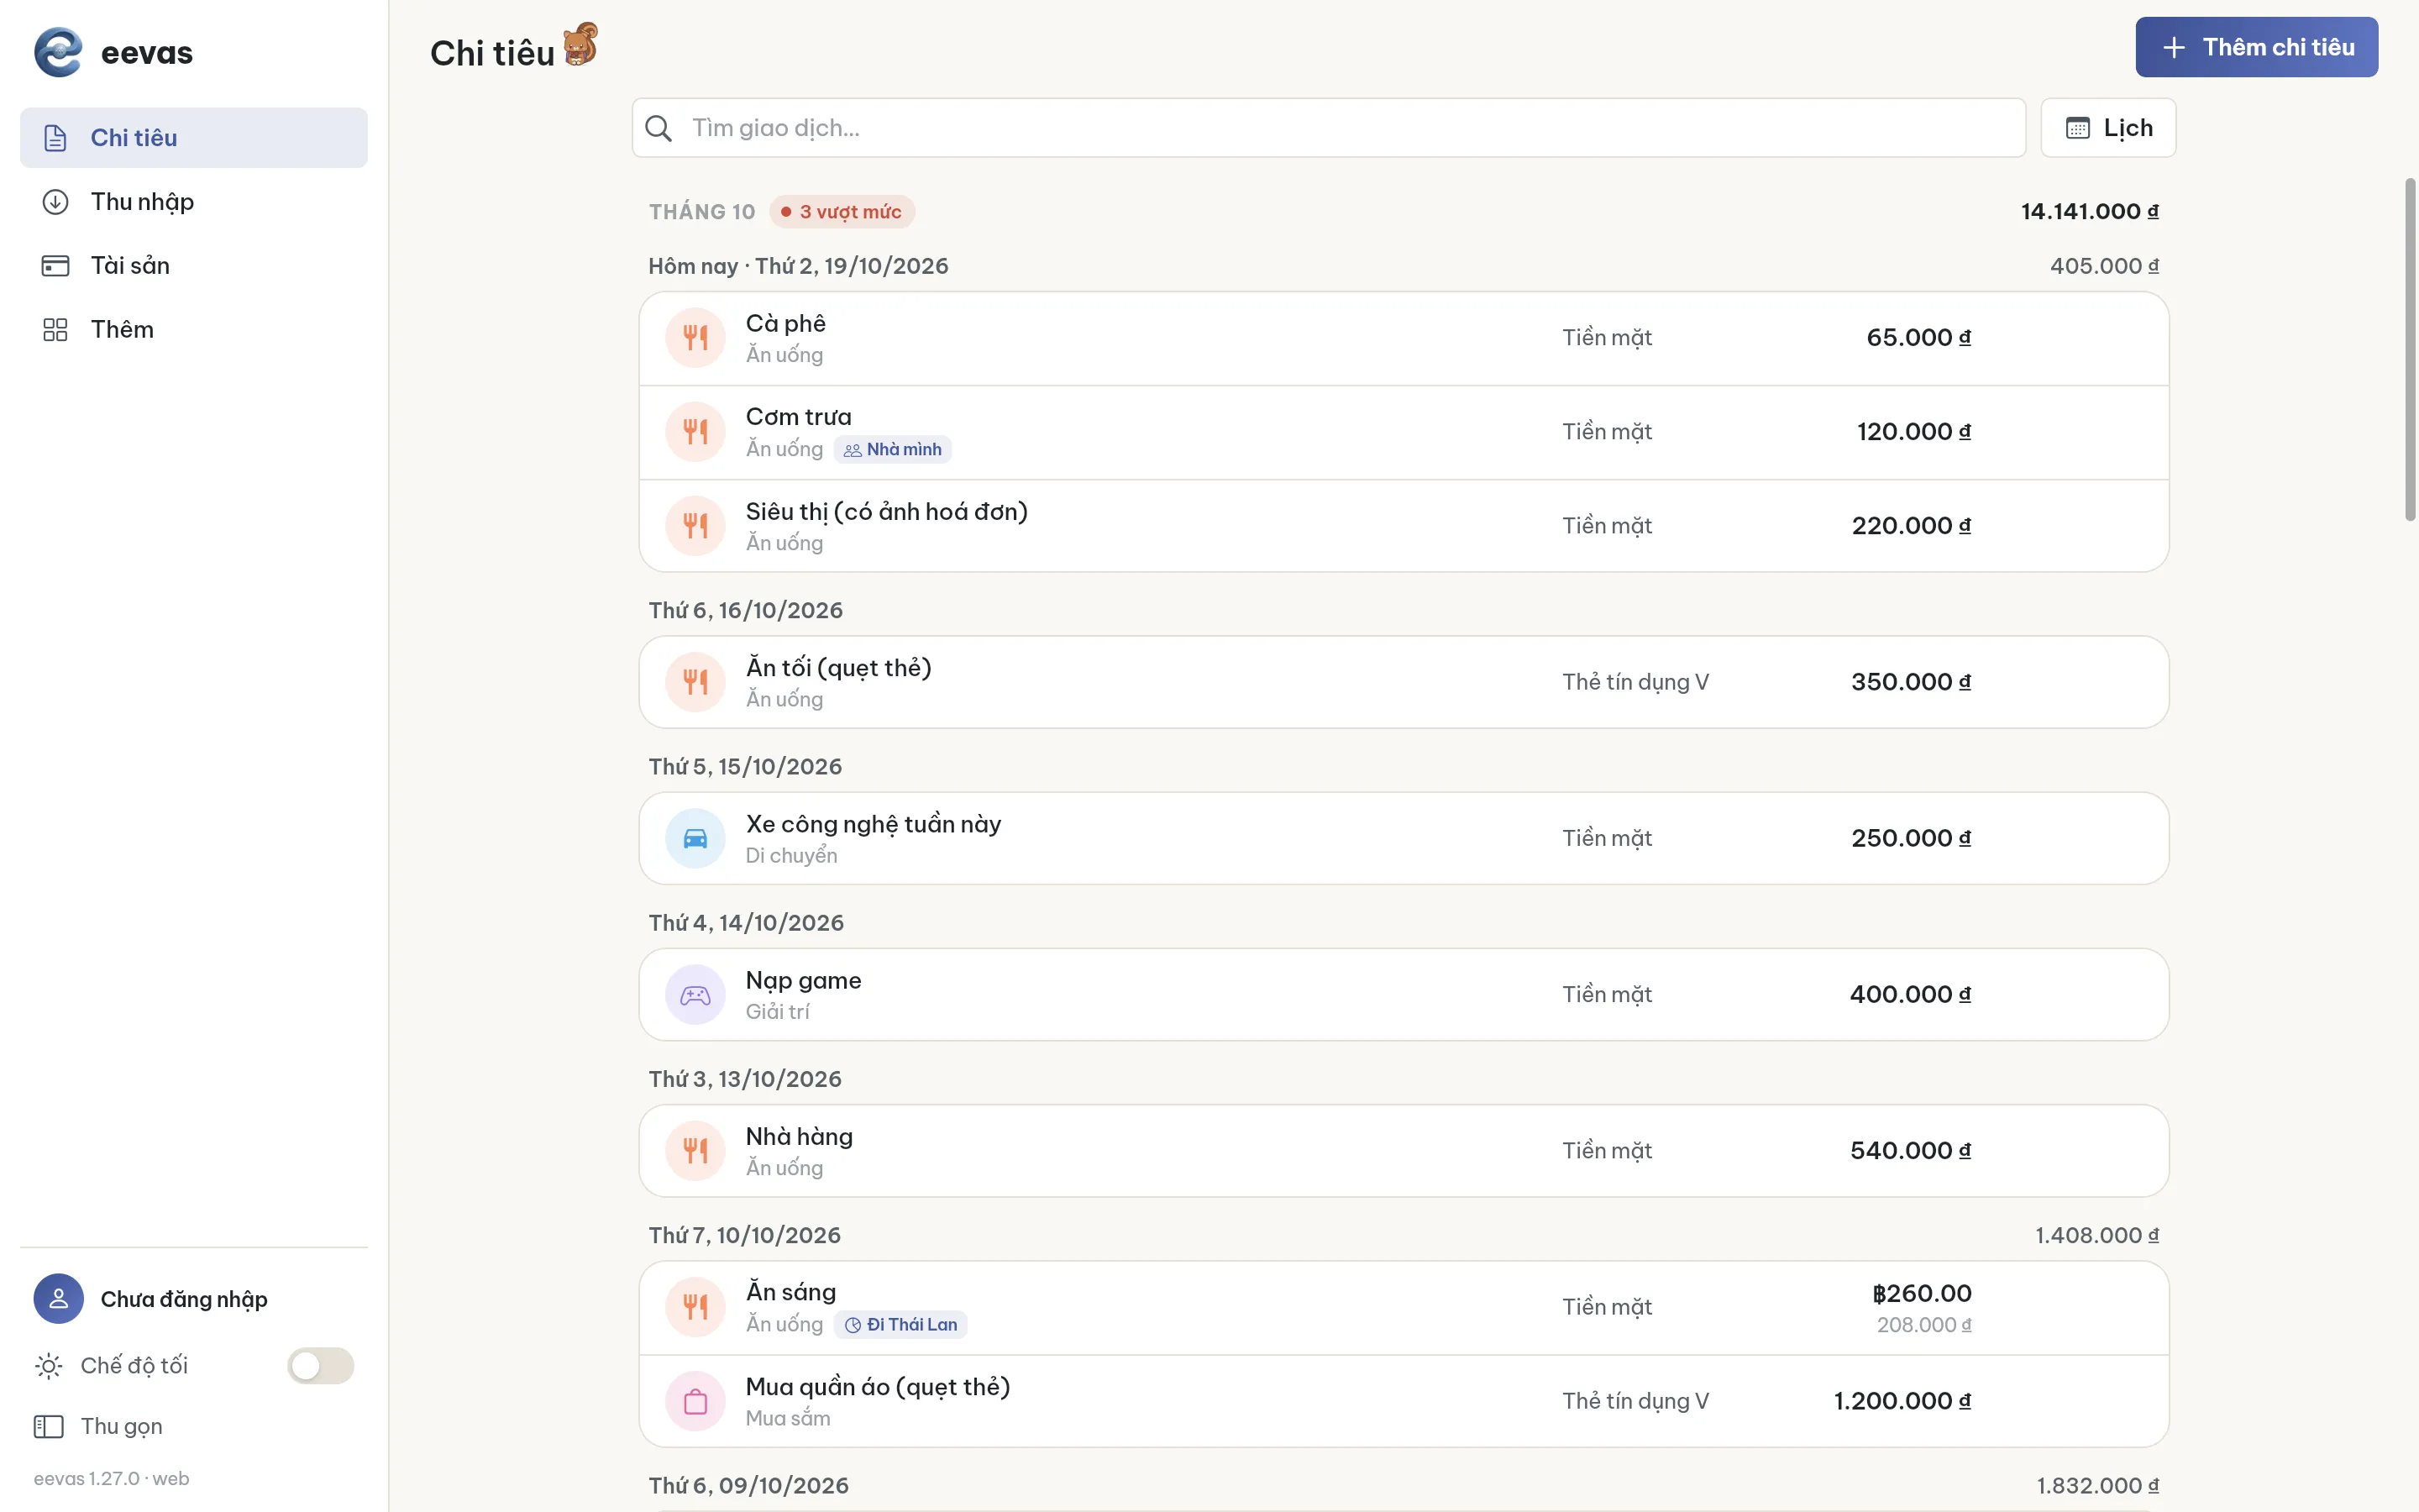This screenshot has width=2419, height=1512.
Task: Click the Tìm giao dịch search field
Action: (x=1330, y=128)
